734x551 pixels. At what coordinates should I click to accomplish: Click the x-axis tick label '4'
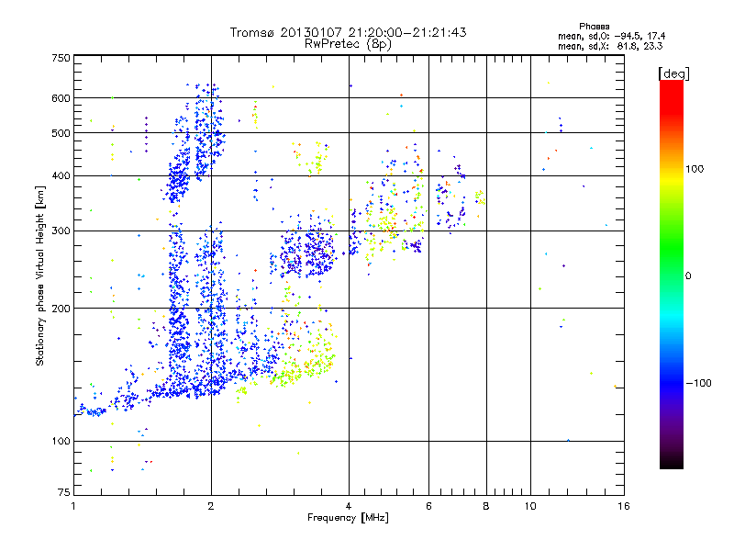click(349, 506)
